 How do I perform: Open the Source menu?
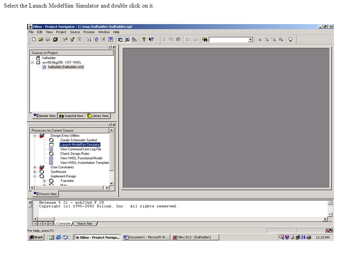coord(75,32)
